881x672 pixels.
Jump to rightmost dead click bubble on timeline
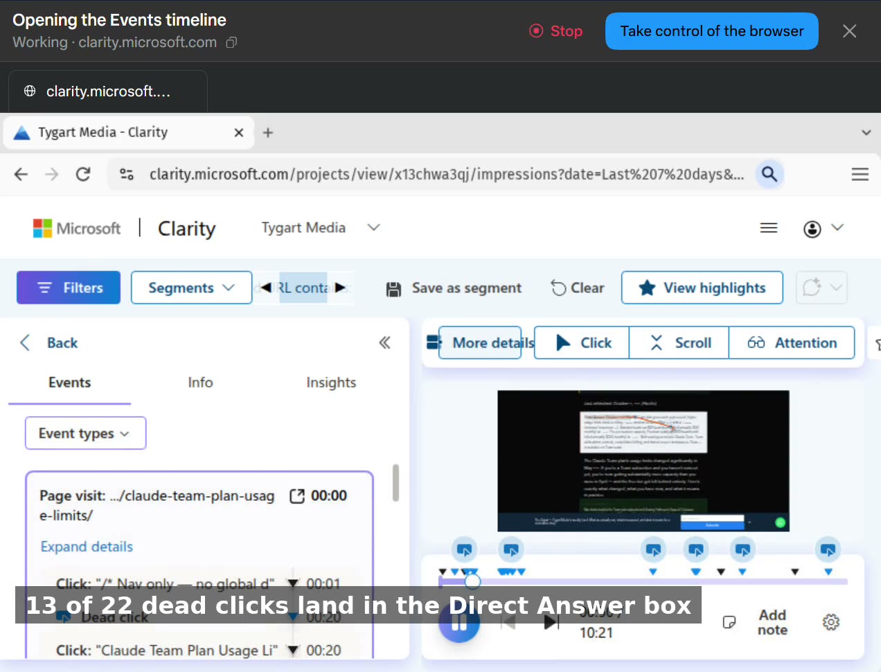pyautogui.click(x=828, y=550)
